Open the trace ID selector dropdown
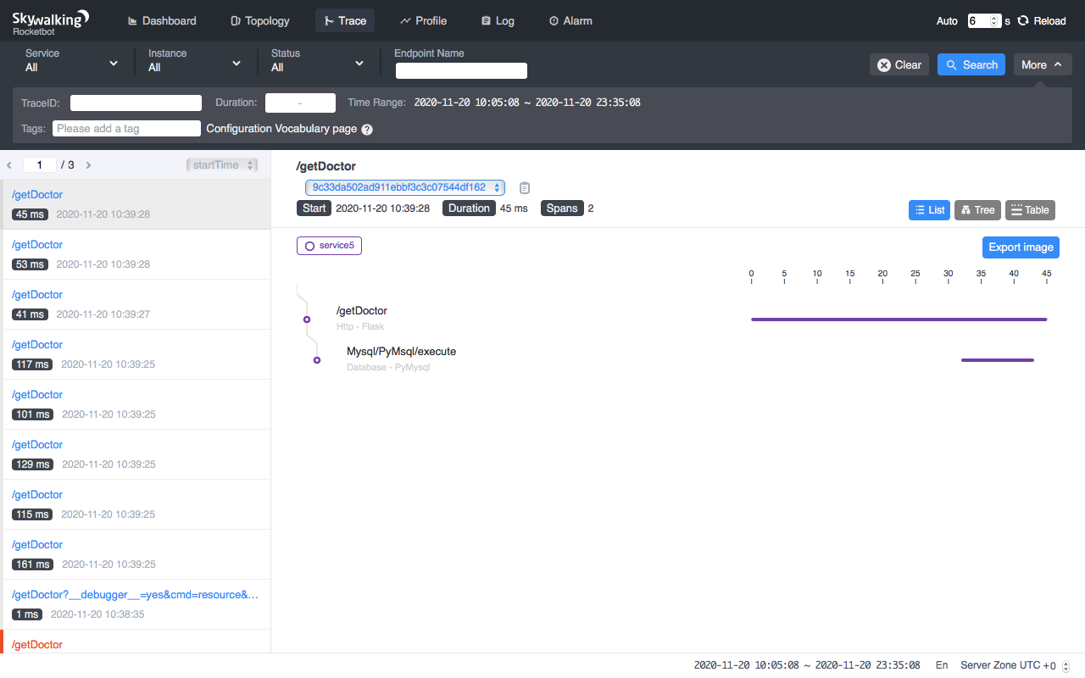The height and width of the screenshot is (678, 1085). point(405,187)
